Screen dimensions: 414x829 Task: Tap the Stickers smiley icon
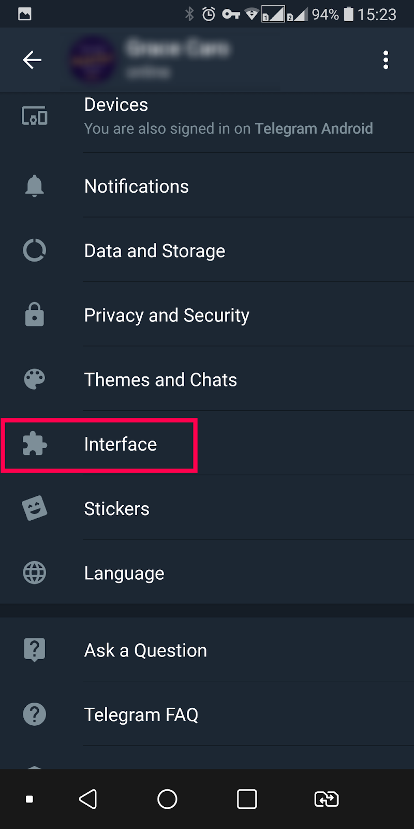(35, 508)
